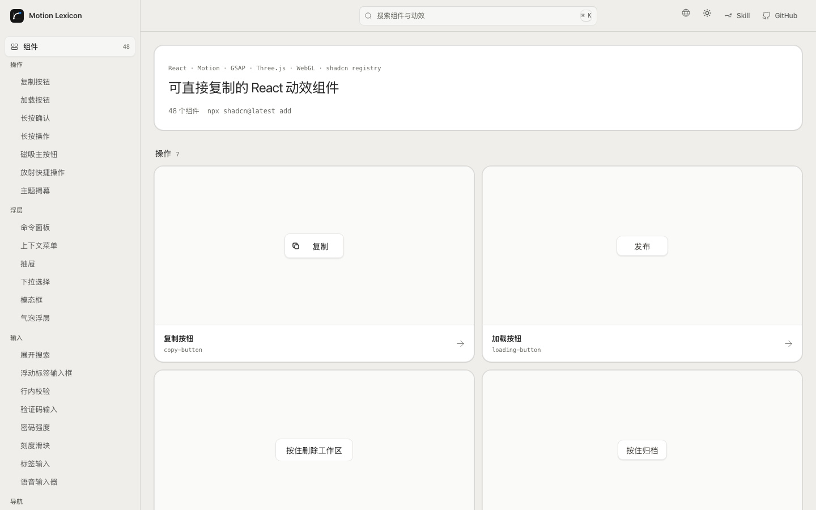816x510 pixels.
Task: Open 标签输入 sidebar entry
Action: pos(35,464)
